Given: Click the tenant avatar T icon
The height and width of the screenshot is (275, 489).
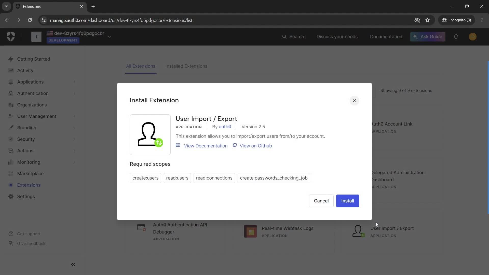Looking at the screenshot, I should (x=36, y=37).
